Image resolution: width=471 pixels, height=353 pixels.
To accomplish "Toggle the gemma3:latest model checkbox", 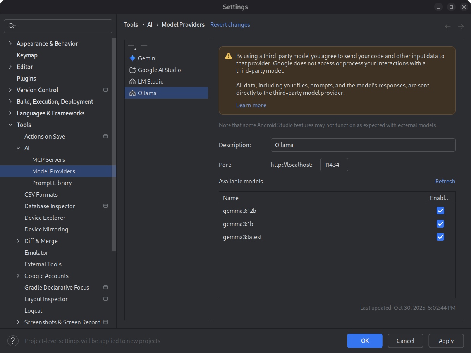I will pos(440,237).
